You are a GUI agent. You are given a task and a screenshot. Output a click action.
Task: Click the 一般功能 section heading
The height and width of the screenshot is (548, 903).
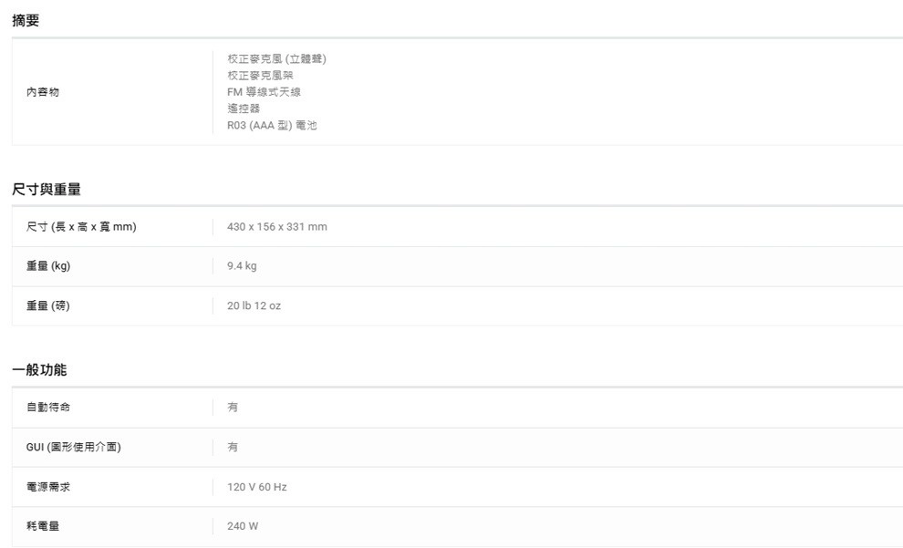[39, 369]
